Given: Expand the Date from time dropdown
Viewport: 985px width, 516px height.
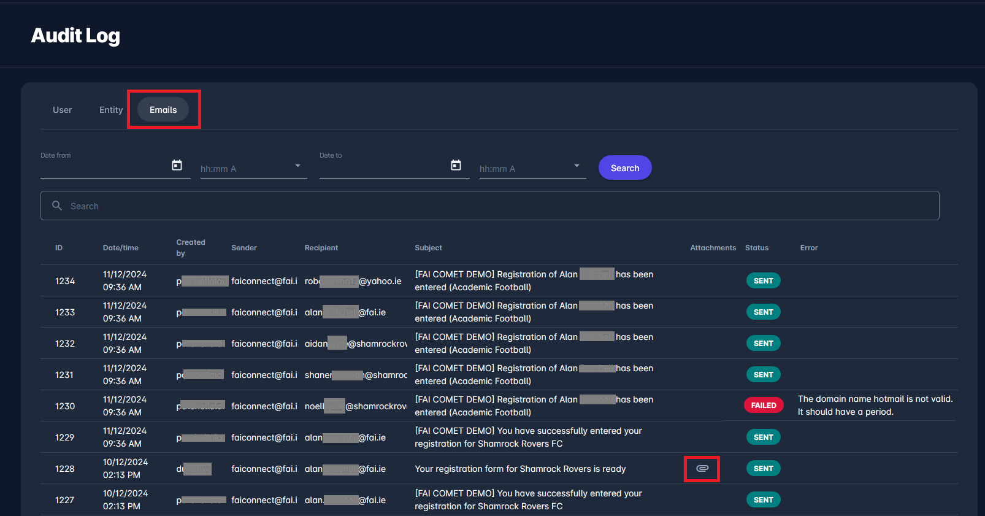Looking at the screenshot, I should (x=297, y=166).
